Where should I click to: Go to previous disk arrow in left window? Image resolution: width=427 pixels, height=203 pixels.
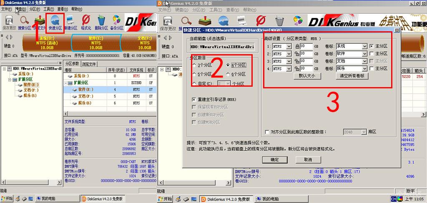8,37
